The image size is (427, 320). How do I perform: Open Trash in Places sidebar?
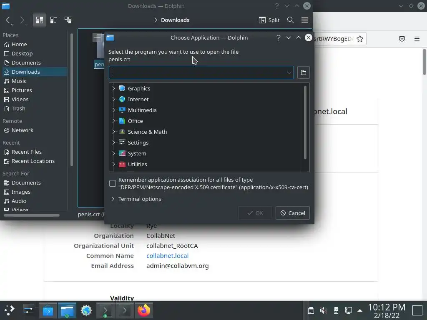35,109
